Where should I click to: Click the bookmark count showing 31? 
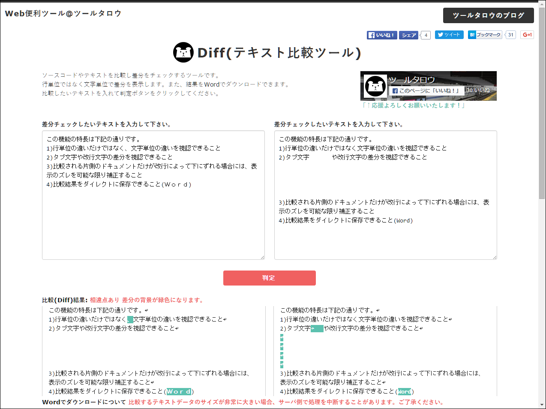click(x=510, y=35)
